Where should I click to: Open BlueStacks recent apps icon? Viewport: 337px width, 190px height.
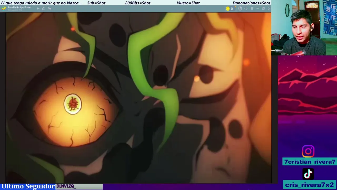pyautogui.click(x=49, y=9)
